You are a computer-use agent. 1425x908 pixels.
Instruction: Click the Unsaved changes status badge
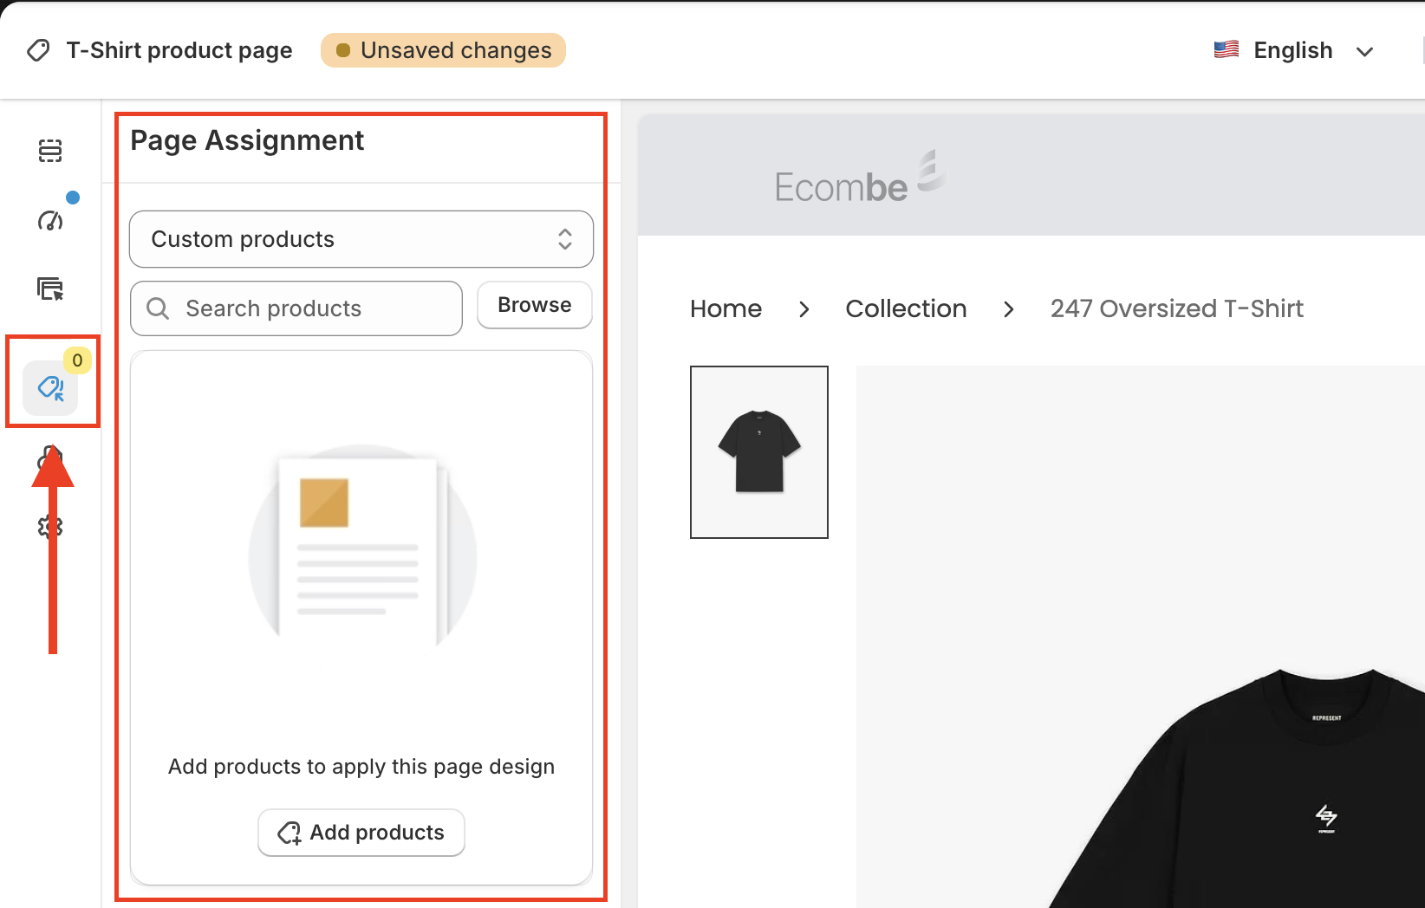pyautogui.click(x=443, y=50)
